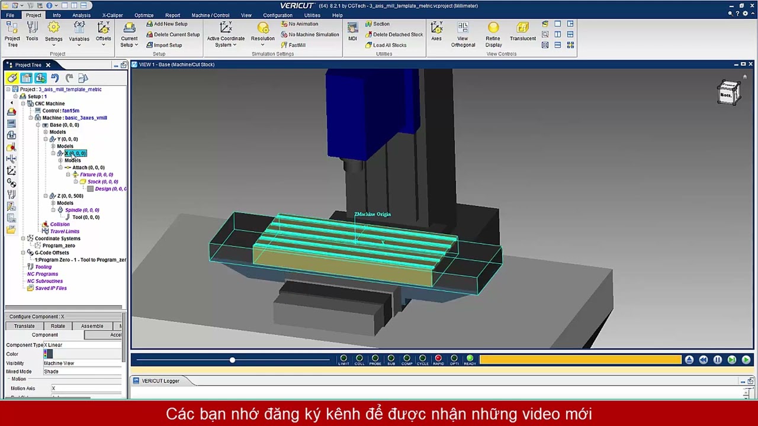
Task: Click the G-Code settings sidebar icon
Action: point(11,182)
